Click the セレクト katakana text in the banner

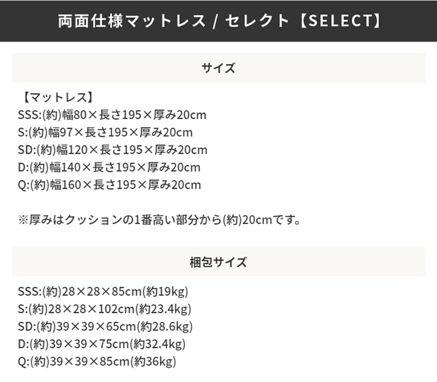257,21
